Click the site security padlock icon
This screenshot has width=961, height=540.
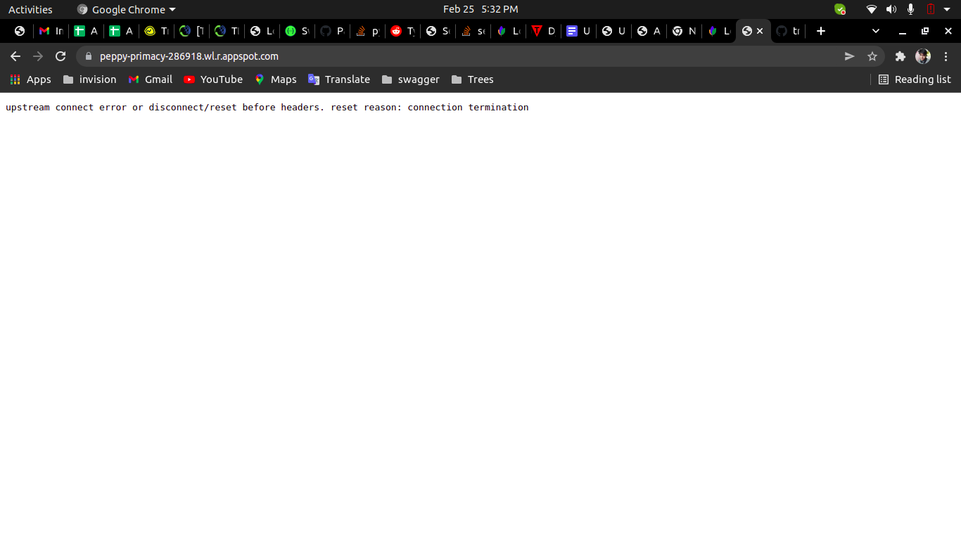click(89, 56)
